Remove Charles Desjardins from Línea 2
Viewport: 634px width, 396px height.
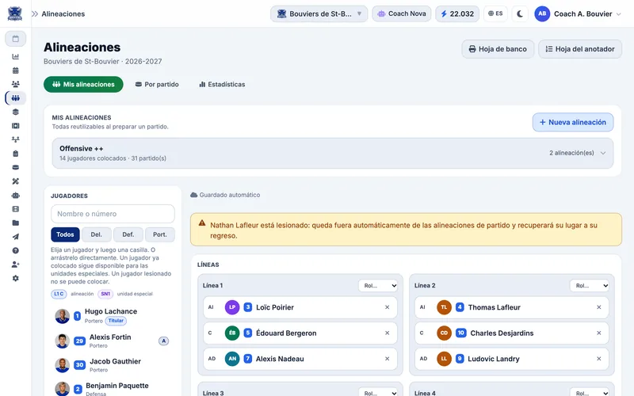(599, 333)
